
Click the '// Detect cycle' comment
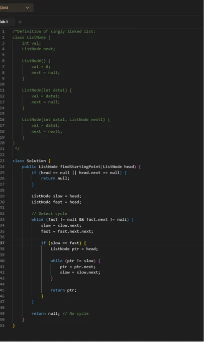coord(49,214)
